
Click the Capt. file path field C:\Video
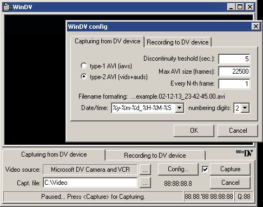point(90,183)
